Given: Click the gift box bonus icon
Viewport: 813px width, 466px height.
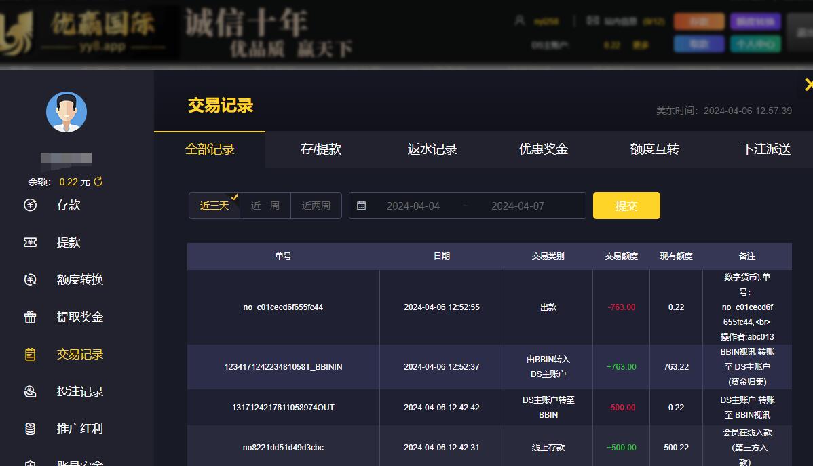Looking at the screenshot, I should (x=30, y=317).
